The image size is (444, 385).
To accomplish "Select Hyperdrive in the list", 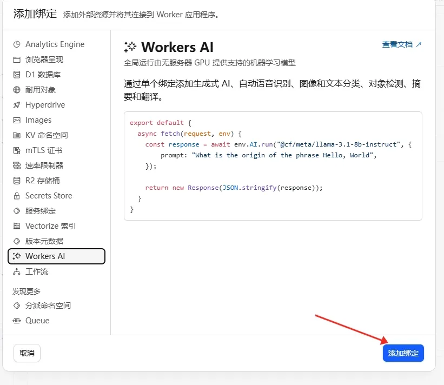I will [x=45, y=105].
